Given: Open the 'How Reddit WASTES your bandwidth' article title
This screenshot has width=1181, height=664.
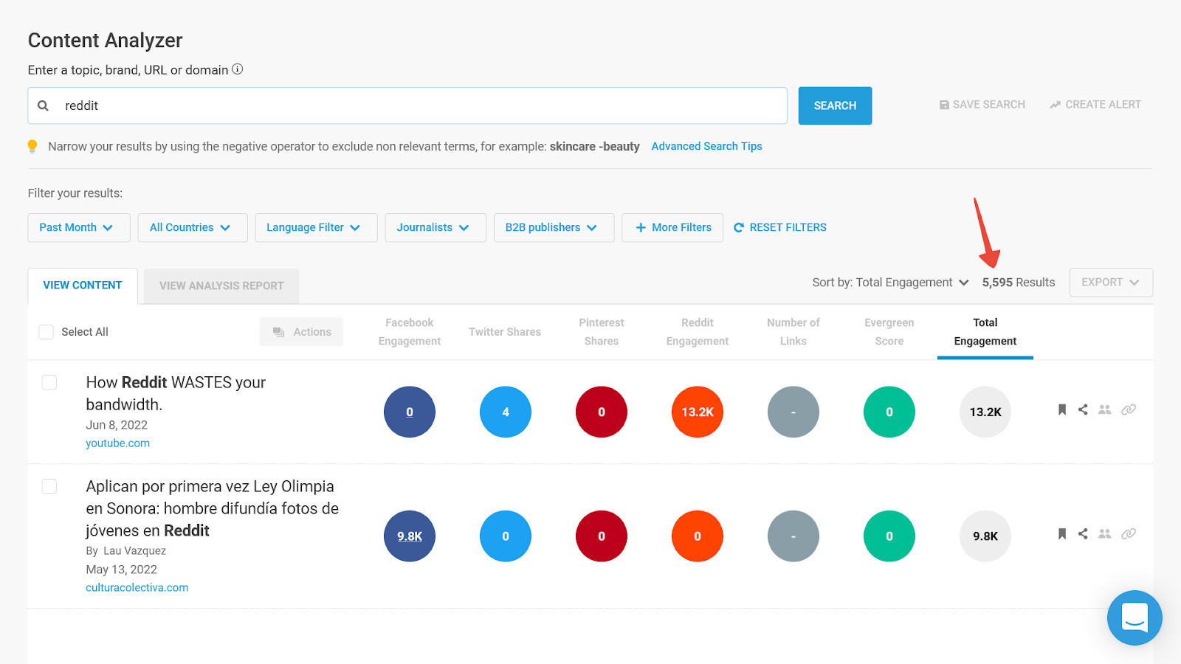Looking at the screenshot, I should (176, 393).
